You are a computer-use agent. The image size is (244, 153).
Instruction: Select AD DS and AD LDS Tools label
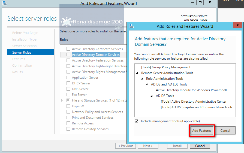169,84
